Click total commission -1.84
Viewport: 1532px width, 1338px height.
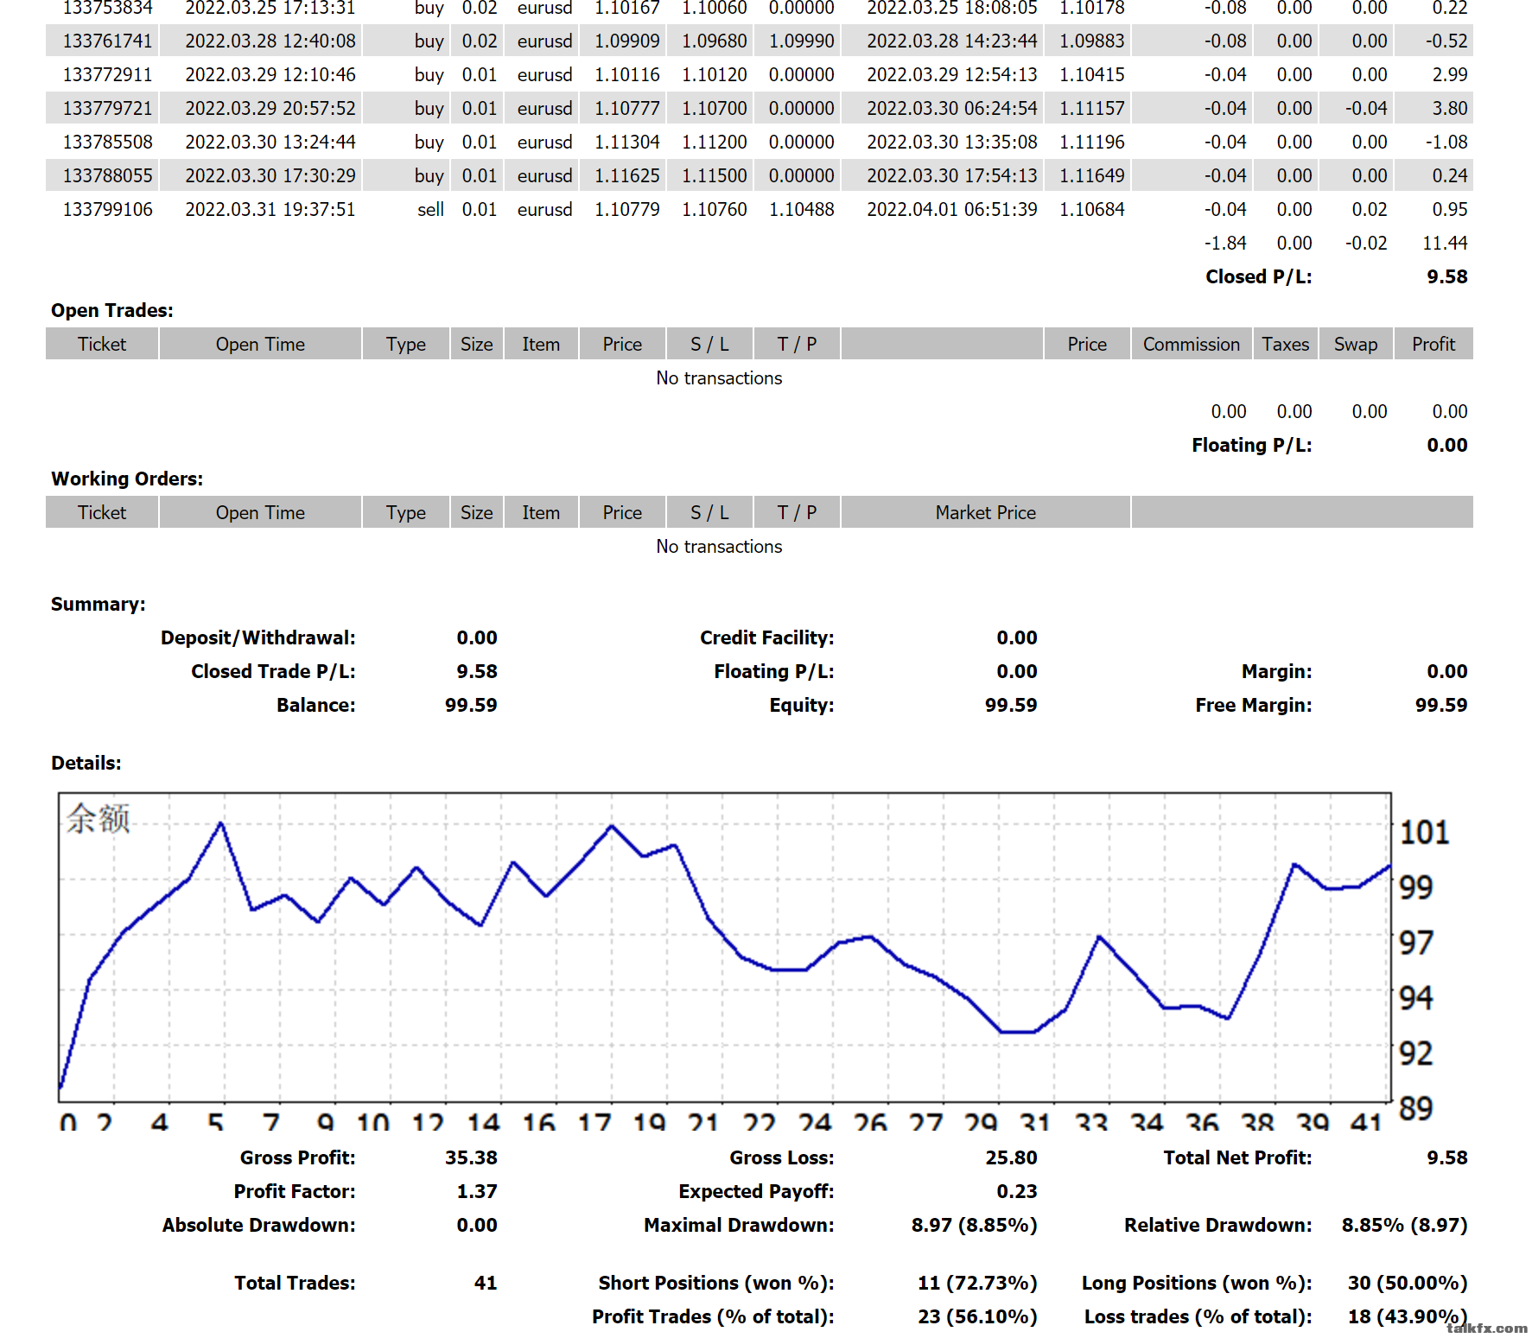point(1225,243)
